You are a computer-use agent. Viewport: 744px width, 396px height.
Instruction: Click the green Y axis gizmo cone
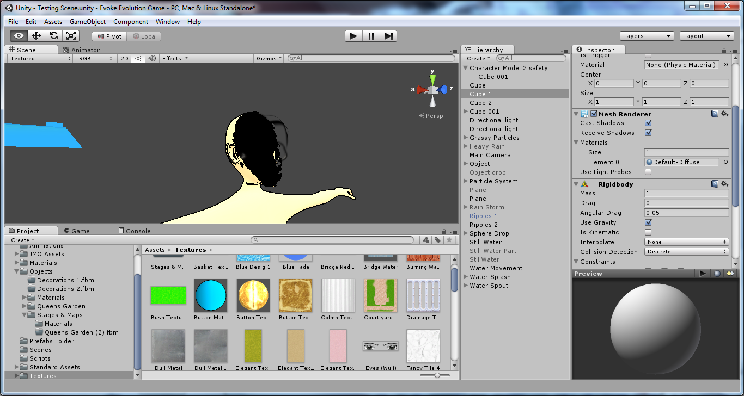432,80
